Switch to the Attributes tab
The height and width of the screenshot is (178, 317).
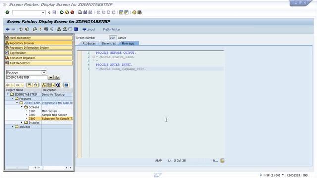pyautogui.click(x=89, y=43)
